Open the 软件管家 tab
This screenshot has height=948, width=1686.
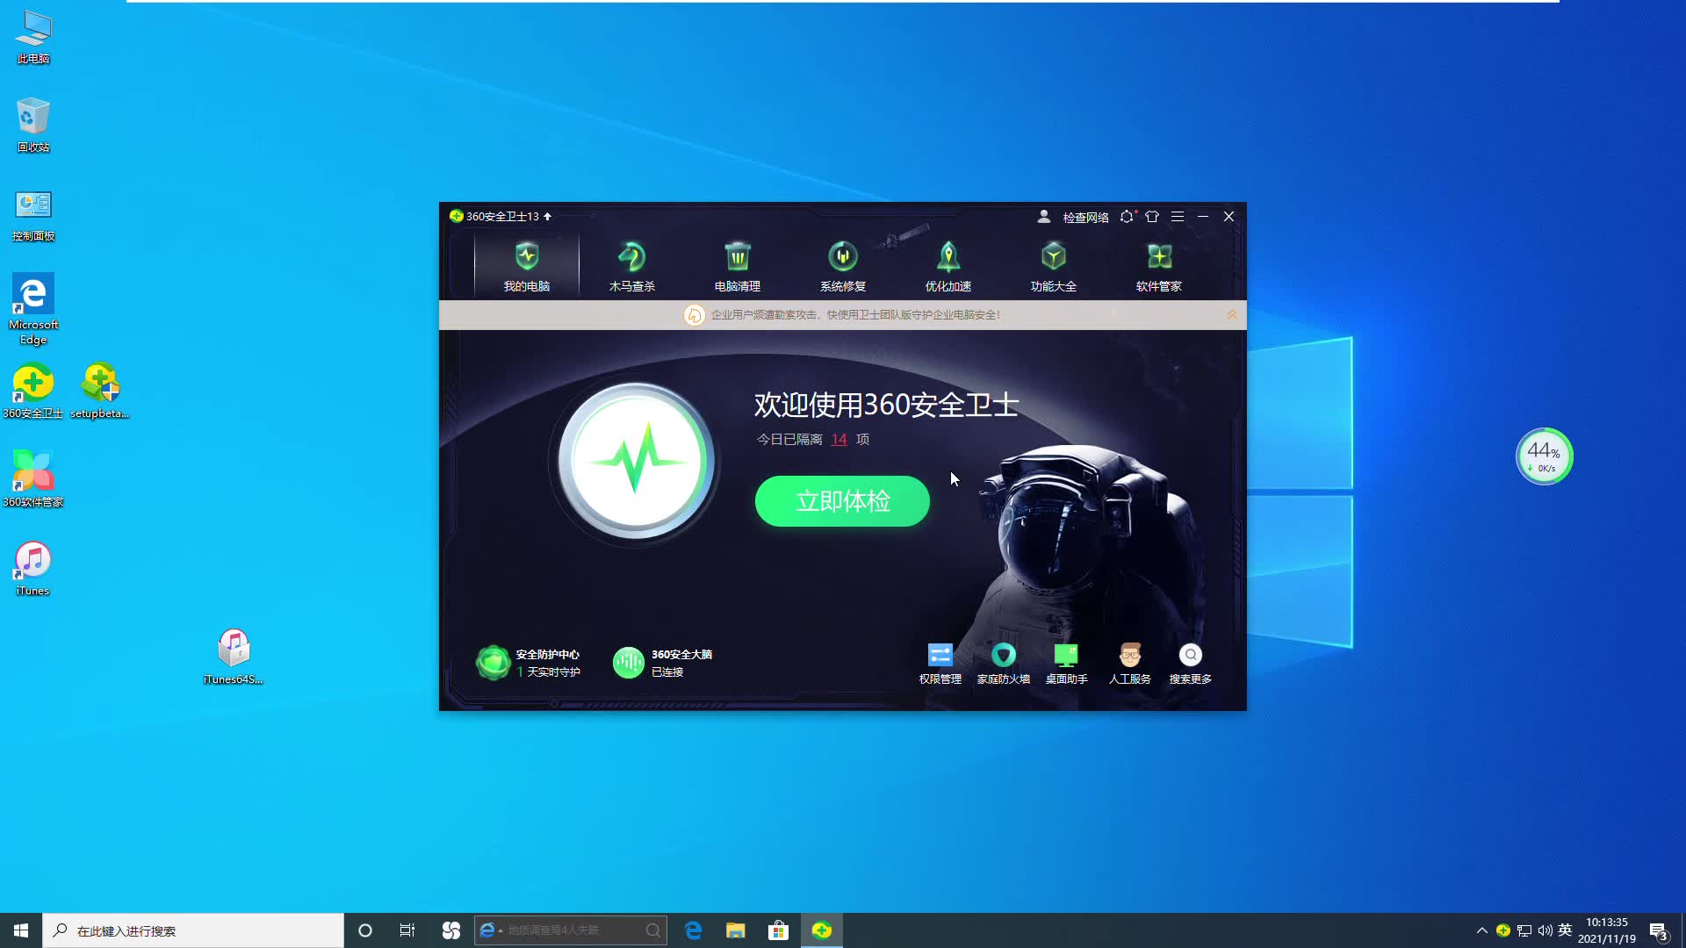pyautogui.click(x=1159, y=267)
